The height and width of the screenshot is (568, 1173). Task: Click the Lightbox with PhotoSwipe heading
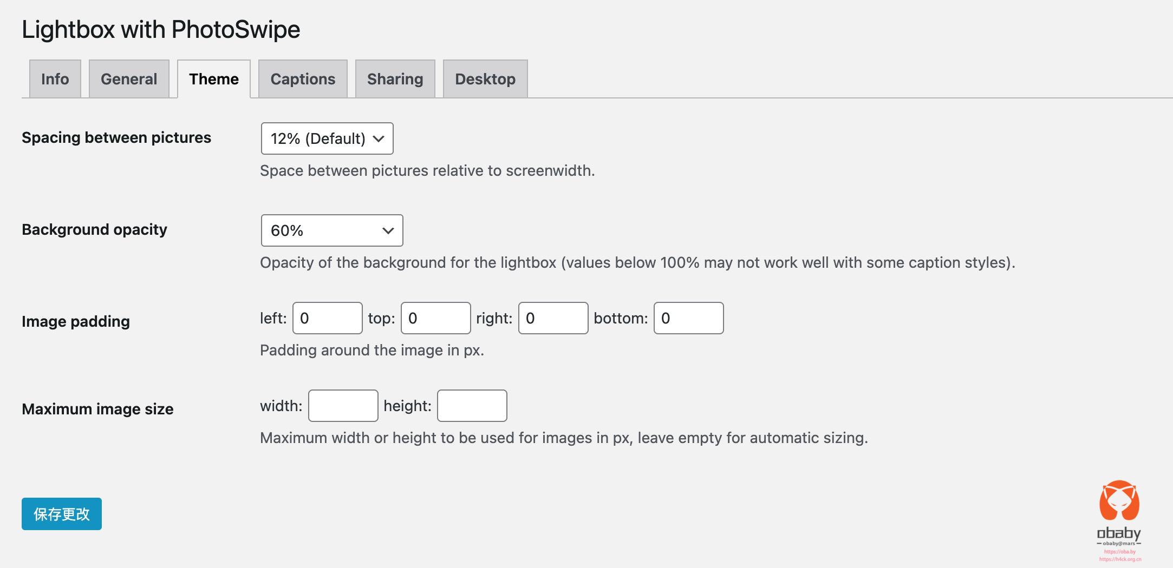161,29
